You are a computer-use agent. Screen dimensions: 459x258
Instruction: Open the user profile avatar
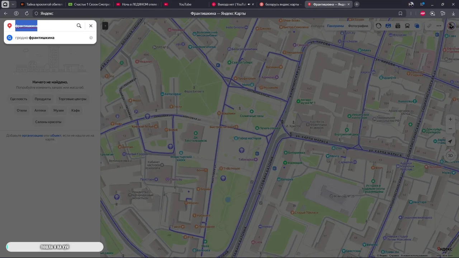tap(451, 26)
